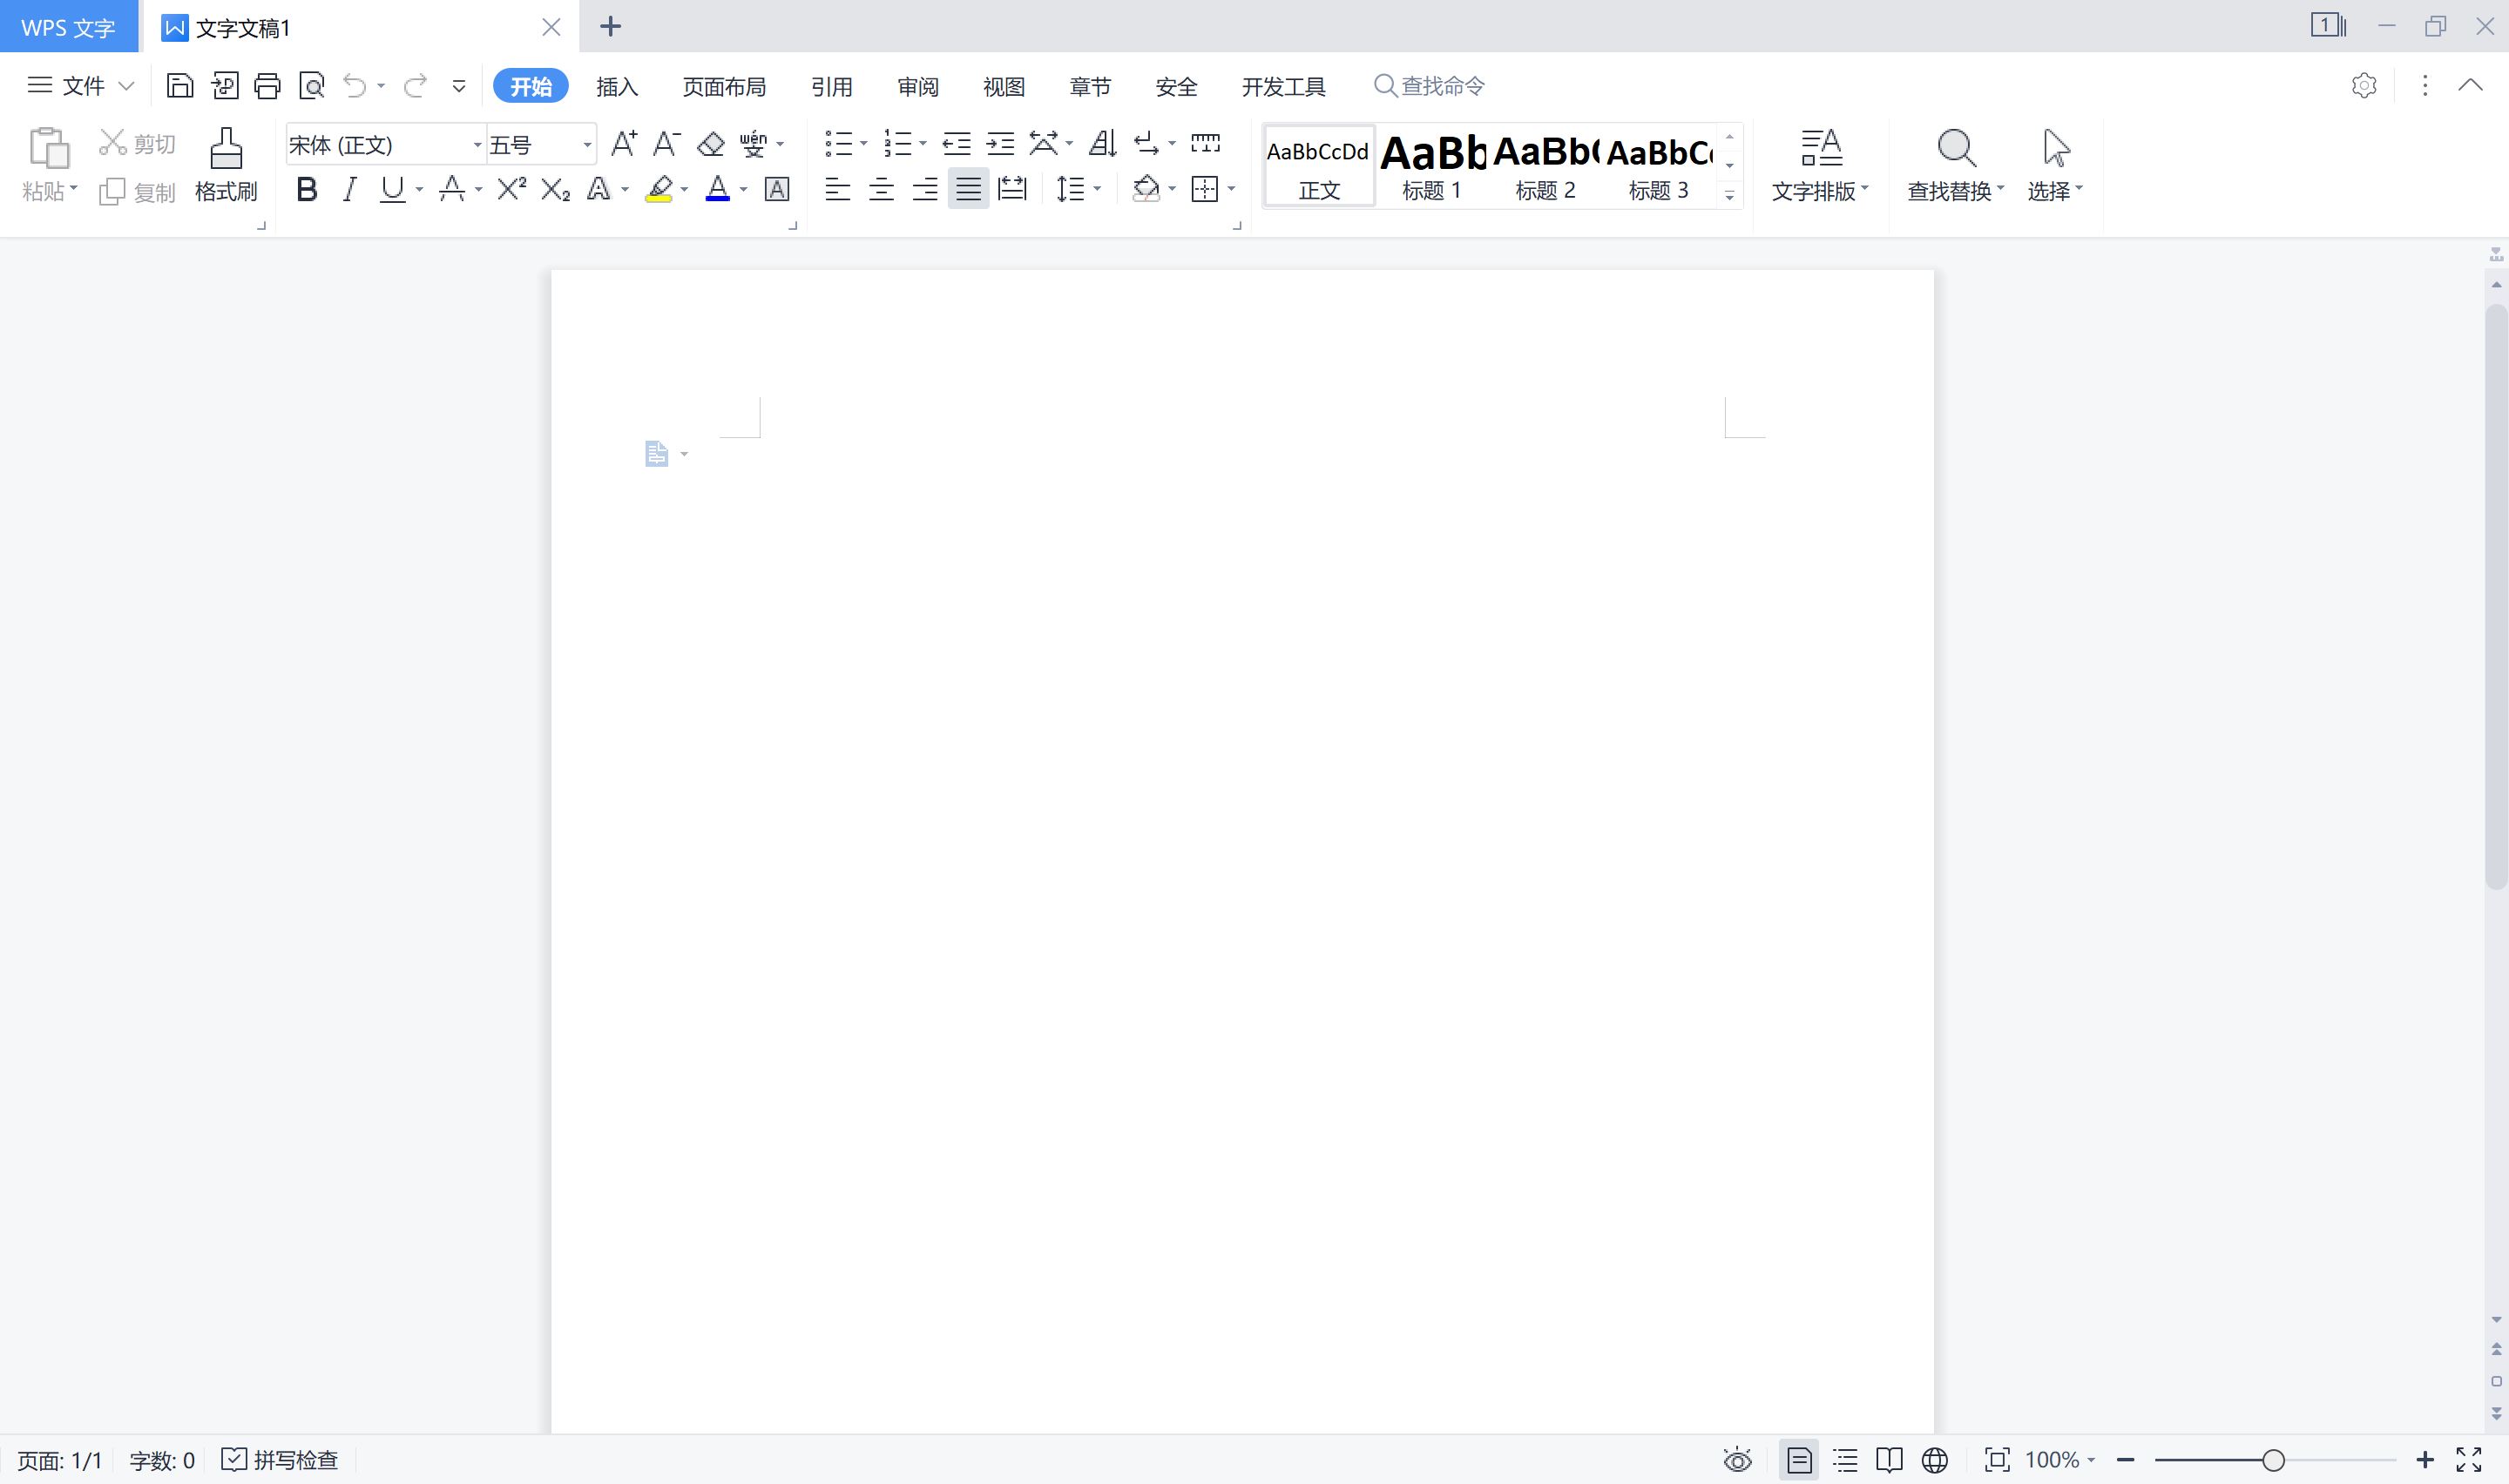Click the Clear formatting eraser icon
The height and width of the screenshot is (1484, 2509).
(x=710, y=144)
